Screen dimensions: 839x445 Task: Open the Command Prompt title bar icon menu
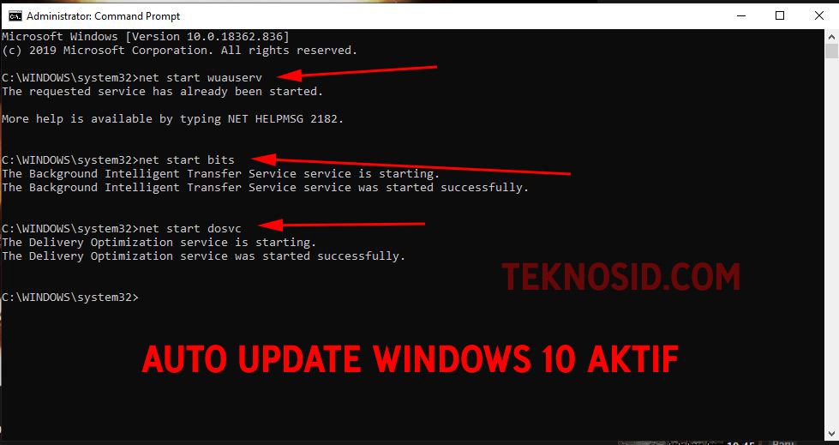click(x=15, y=16)
